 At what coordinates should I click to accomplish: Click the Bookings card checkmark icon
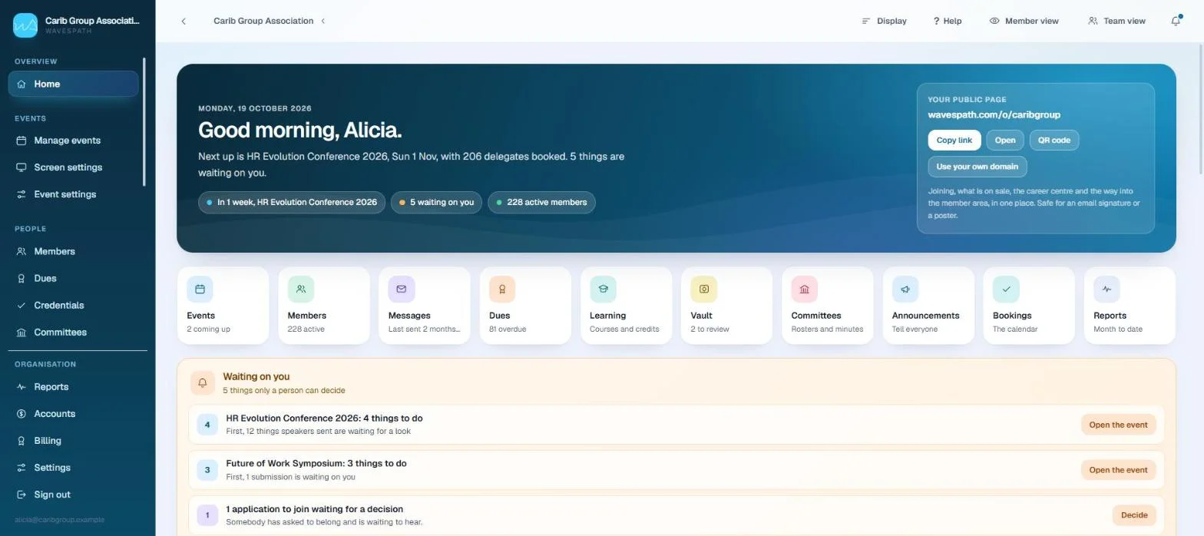point(1006,290)
